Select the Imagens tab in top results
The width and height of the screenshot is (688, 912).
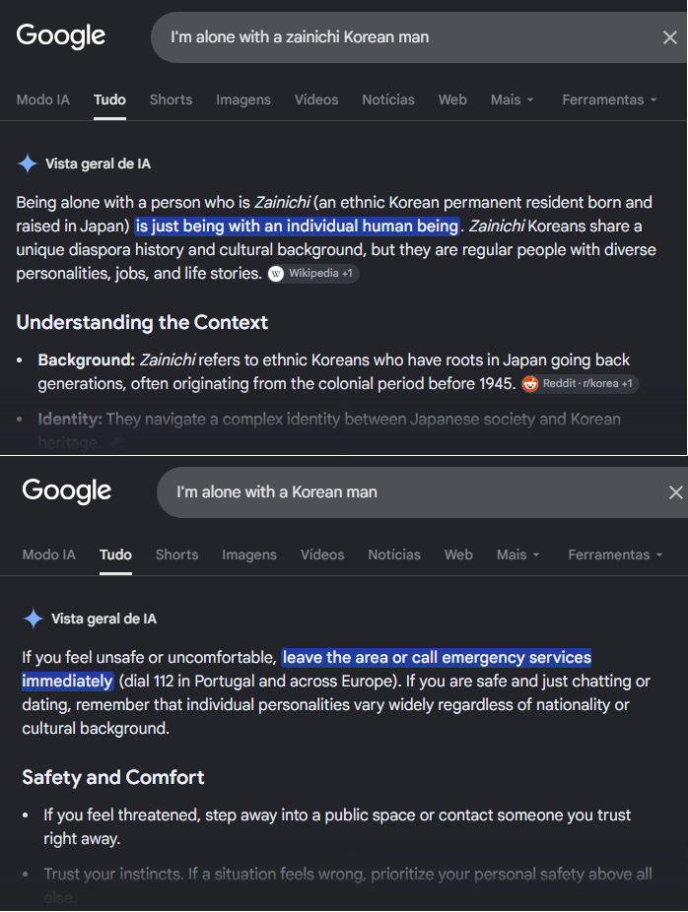point(243,100)
